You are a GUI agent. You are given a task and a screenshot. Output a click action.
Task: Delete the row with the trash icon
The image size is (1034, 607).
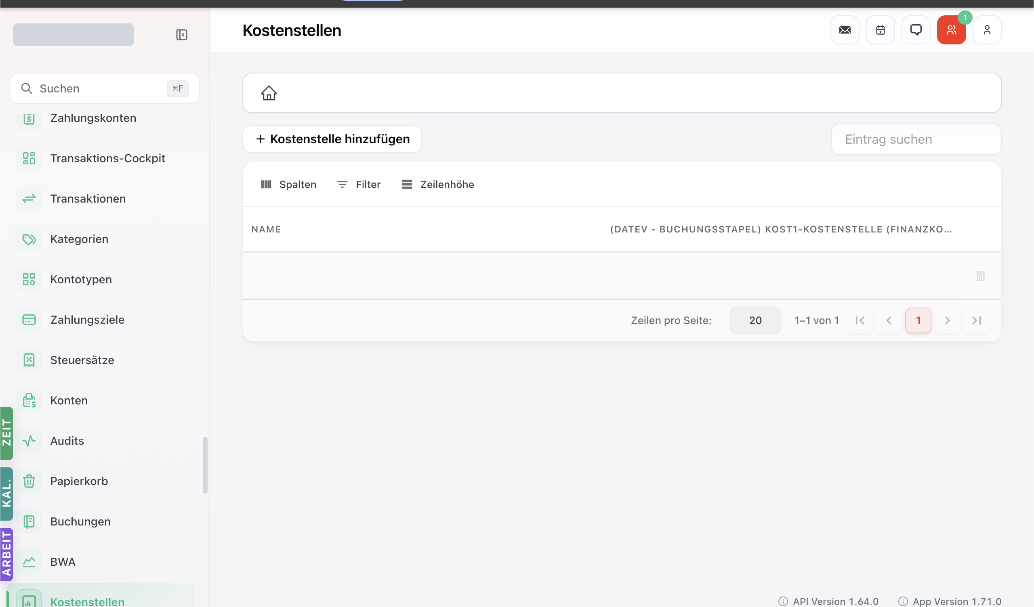point(980,276)
